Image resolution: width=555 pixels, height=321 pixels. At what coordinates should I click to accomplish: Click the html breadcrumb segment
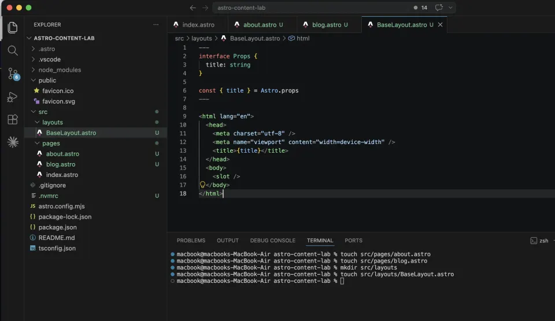pyautogui.click(x=303, y=38)
